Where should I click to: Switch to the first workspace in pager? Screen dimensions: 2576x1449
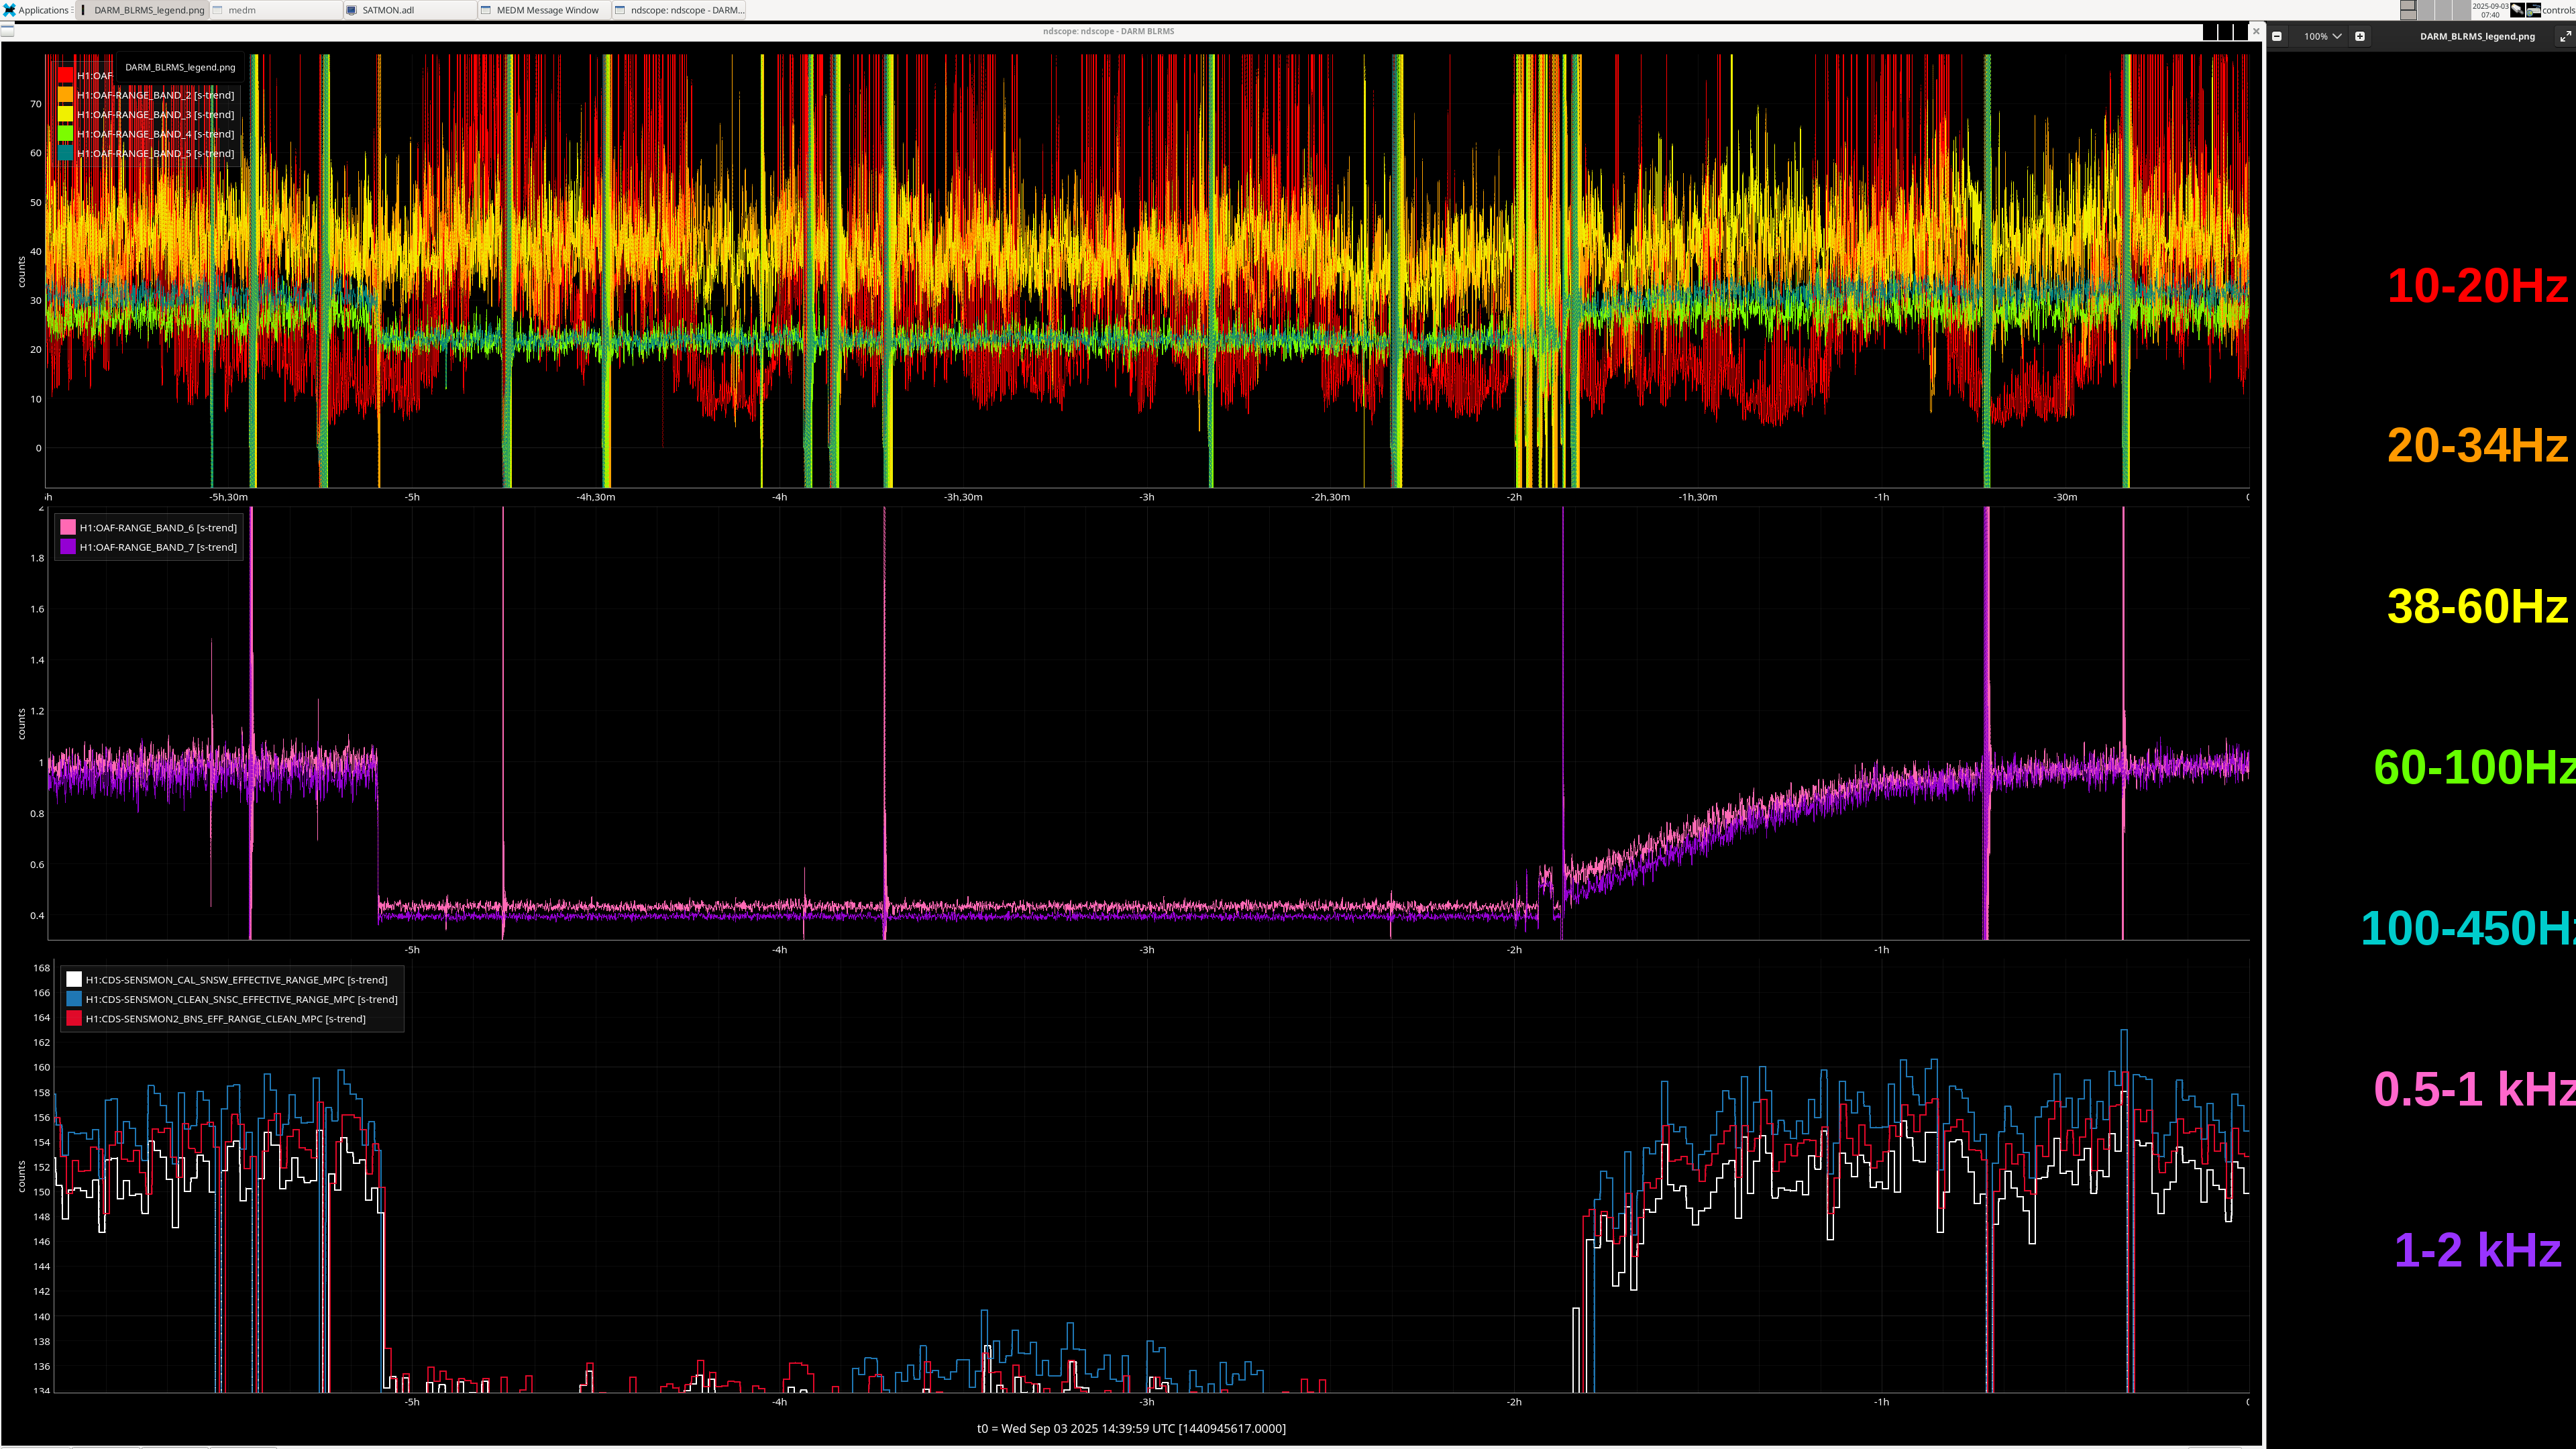(2408, 10)
